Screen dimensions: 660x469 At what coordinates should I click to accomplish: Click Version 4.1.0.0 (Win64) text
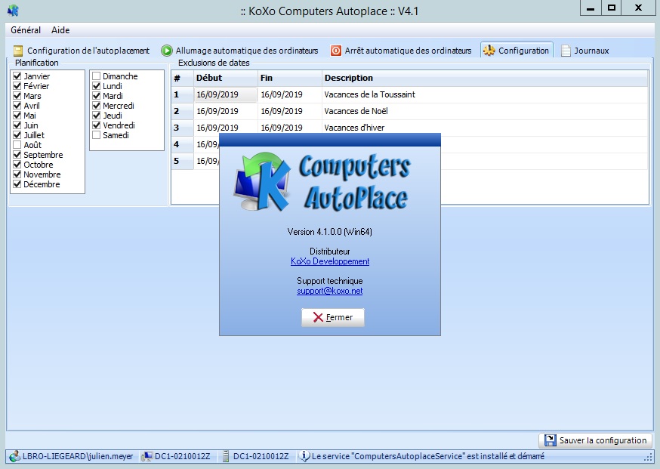click(x=329, y=232)
